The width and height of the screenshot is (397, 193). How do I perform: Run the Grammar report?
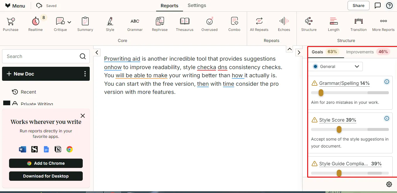[x=135, y=24]
